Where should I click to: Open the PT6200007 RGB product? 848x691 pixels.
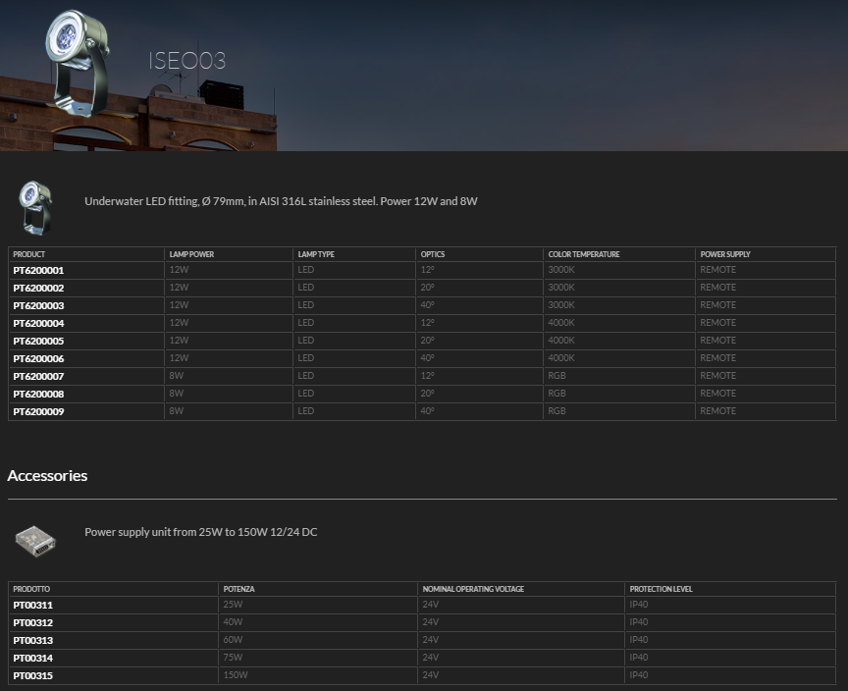pyautogui.click(x=38, y=376)
